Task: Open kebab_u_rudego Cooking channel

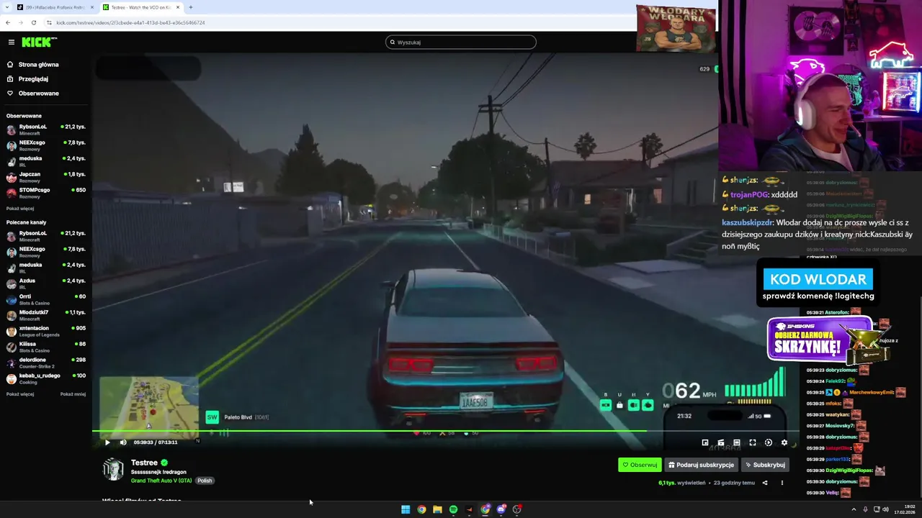Action: point(45,378)
